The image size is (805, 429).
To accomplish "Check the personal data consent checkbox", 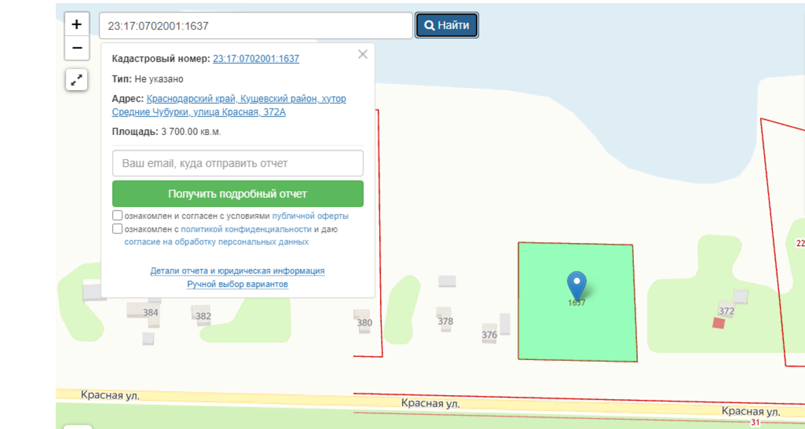I will pyautogui.click(x=117, y=229).
